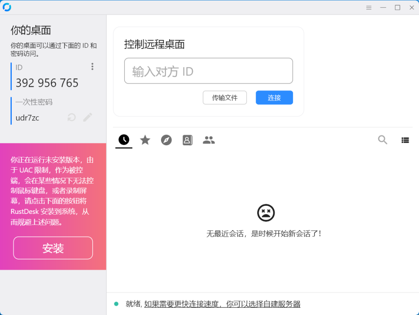Viewport: 419px width, 315px height.
Task: Edit the one-time password
Action: click(87, 117)
